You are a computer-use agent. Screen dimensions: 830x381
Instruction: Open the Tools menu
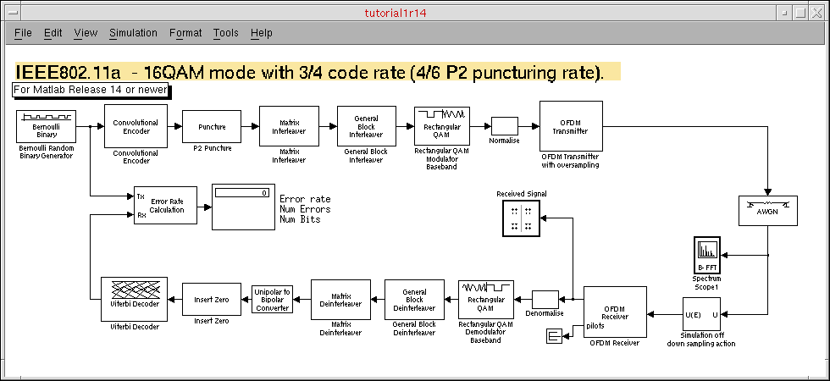[x=226, y=33]
